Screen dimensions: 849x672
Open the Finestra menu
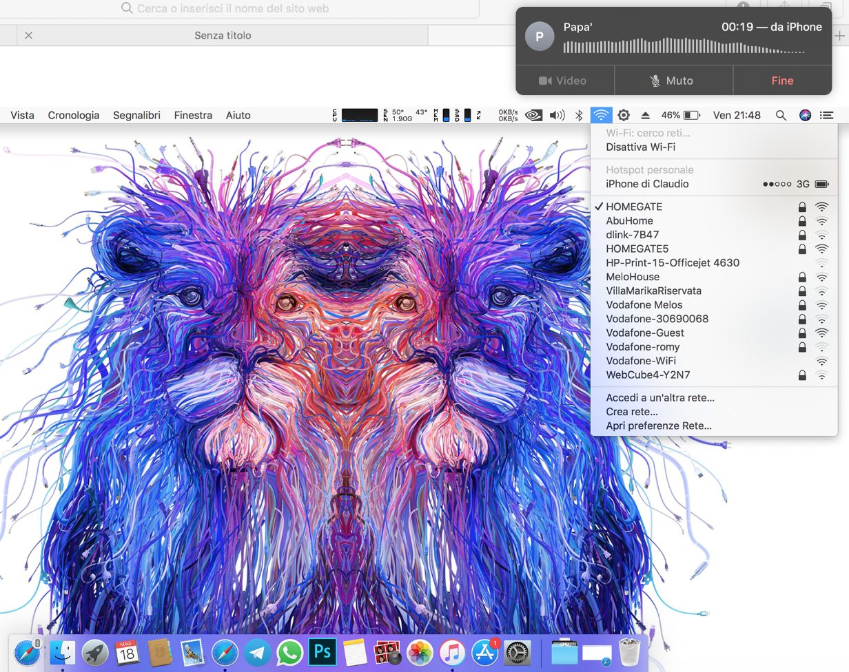[193, 115]
